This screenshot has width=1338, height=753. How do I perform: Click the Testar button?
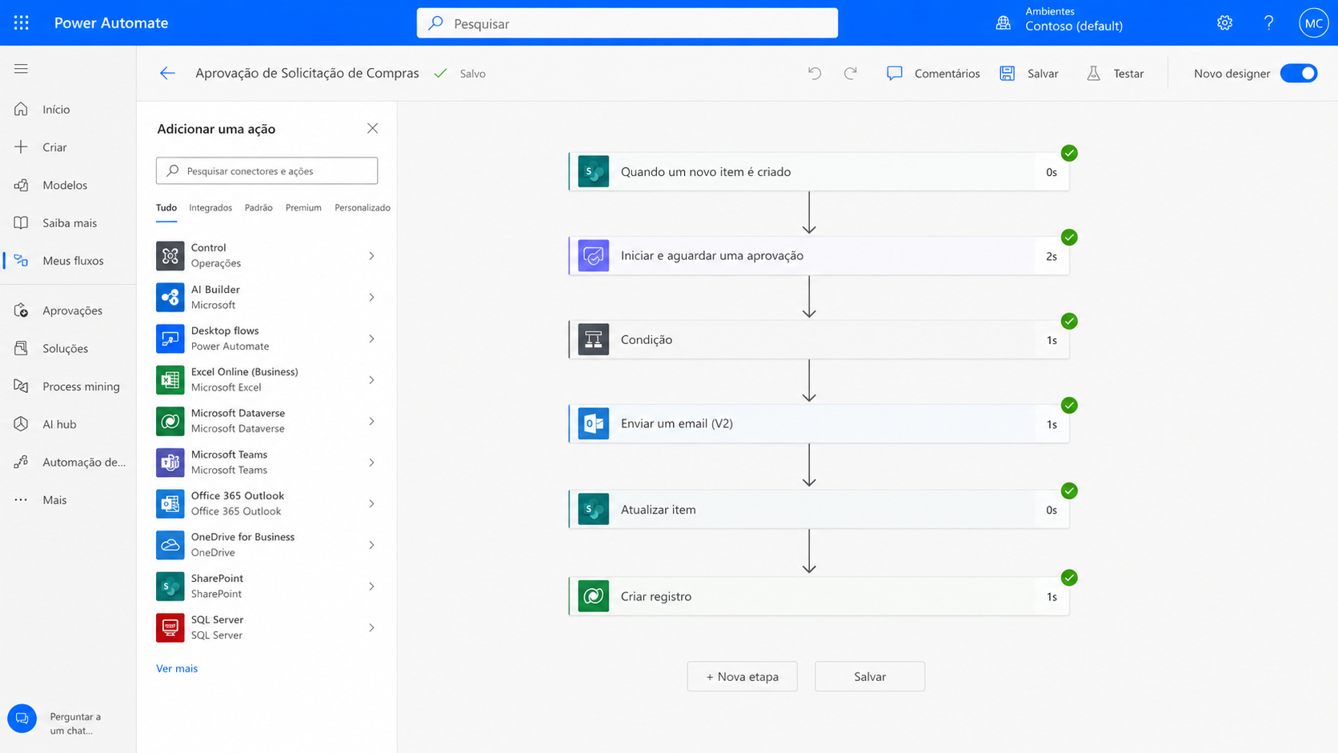click(1116, 74)
